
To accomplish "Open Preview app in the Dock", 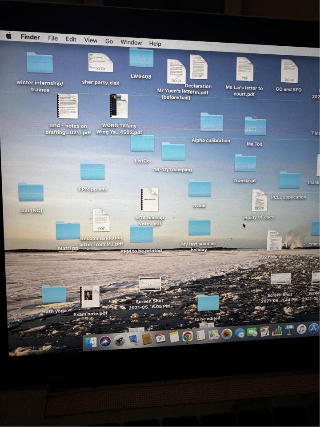I will coord(133,339).
